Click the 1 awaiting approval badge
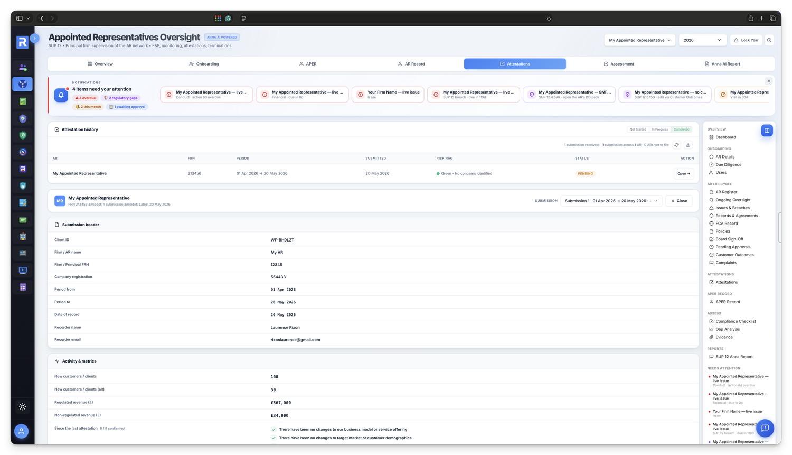792x455 pixels. click(x=127, y=107)
